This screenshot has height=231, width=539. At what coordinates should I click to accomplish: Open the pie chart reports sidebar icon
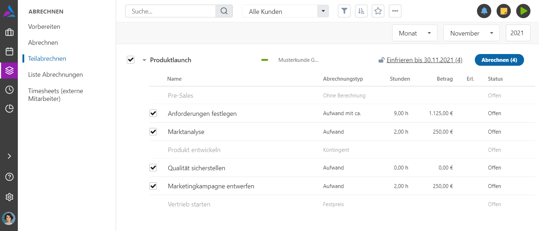click(9, 109)
